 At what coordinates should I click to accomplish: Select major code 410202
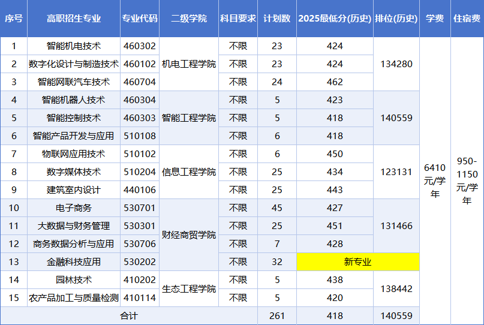click(x=140, y=279)
